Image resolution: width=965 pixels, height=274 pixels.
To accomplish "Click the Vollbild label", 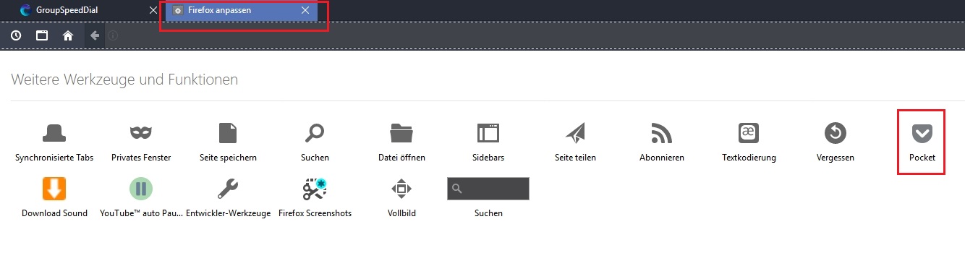I will 401,213.
